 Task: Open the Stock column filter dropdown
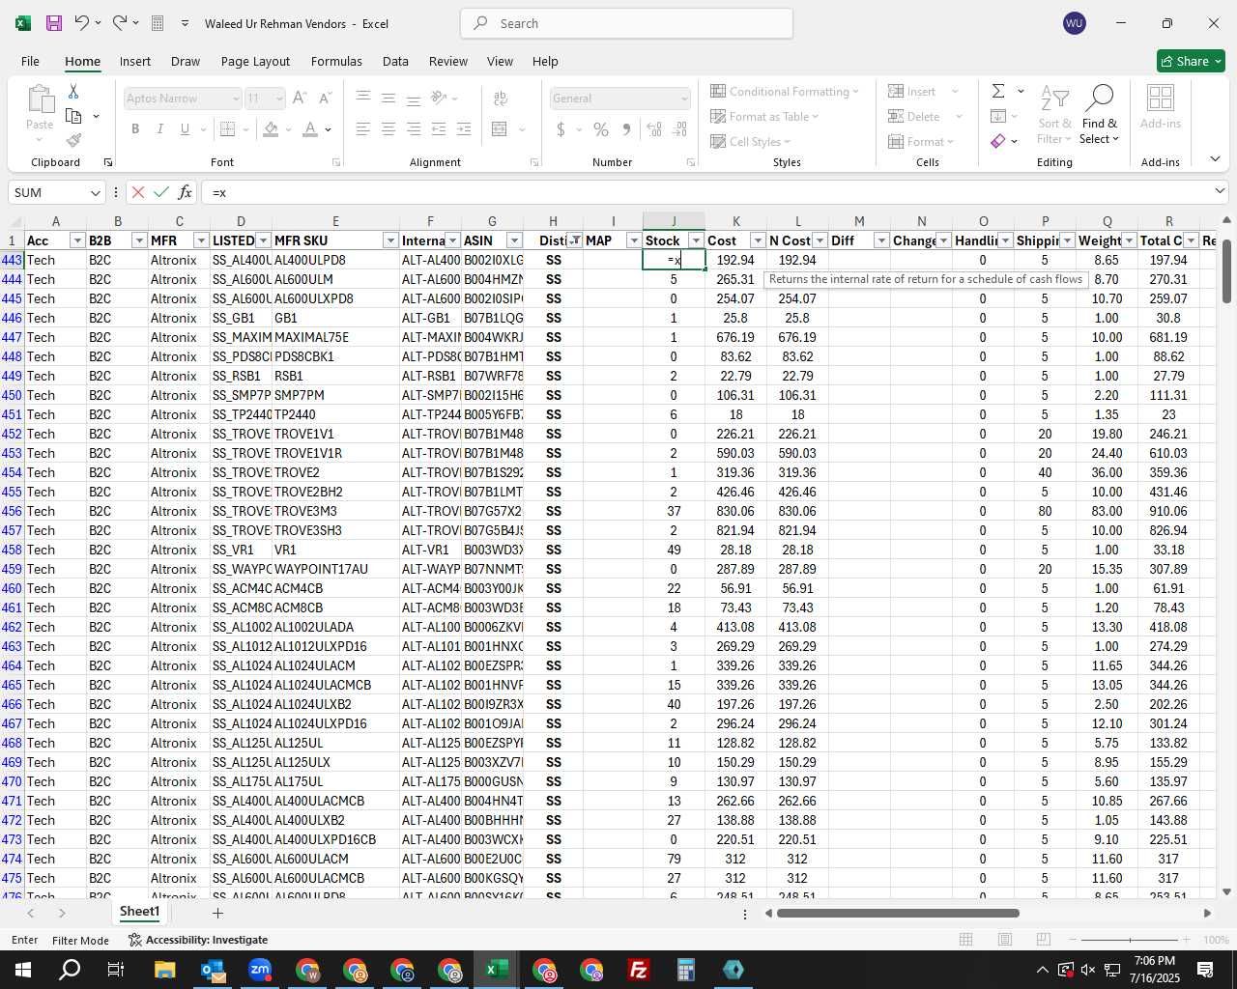(x=696, y=240)
